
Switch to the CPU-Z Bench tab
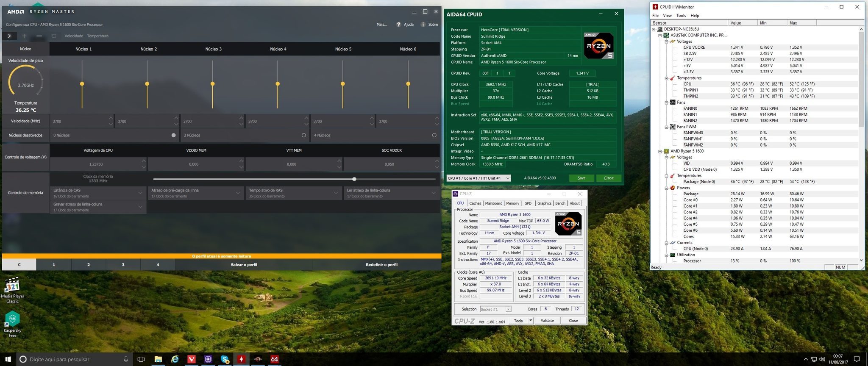tap(560, 203)
